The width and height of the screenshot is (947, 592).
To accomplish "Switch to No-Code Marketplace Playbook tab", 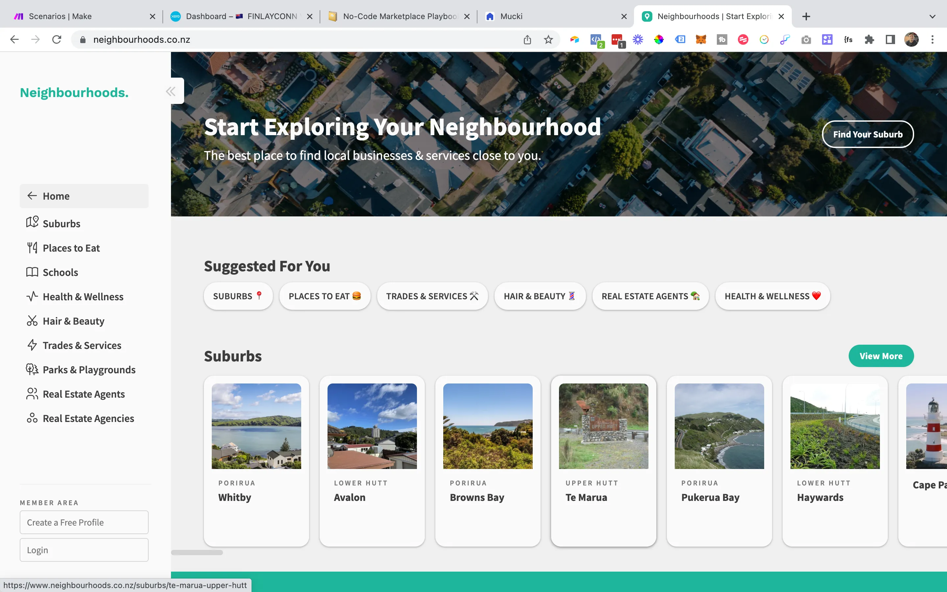I will (x=399, y=16).
